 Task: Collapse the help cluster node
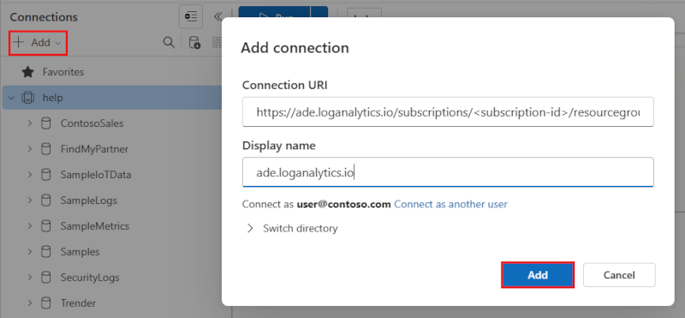(x=11, y=98)
